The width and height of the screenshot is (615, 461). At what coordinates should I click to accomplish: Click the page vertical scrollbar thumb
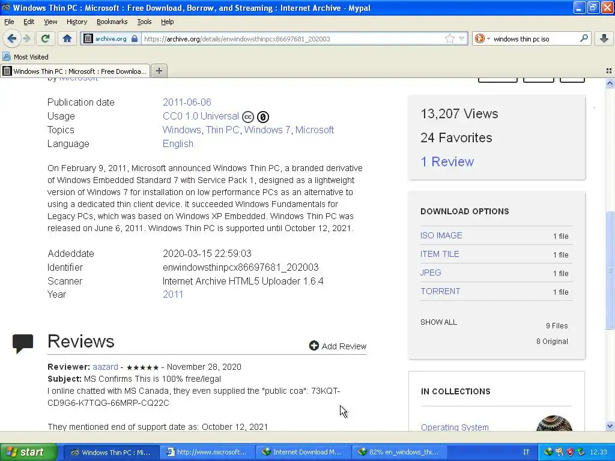tap(610, 270)
